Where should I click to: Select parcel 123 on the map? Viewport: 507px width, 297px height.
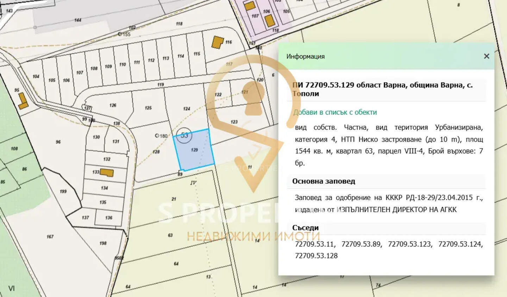[x=234, y=122]
